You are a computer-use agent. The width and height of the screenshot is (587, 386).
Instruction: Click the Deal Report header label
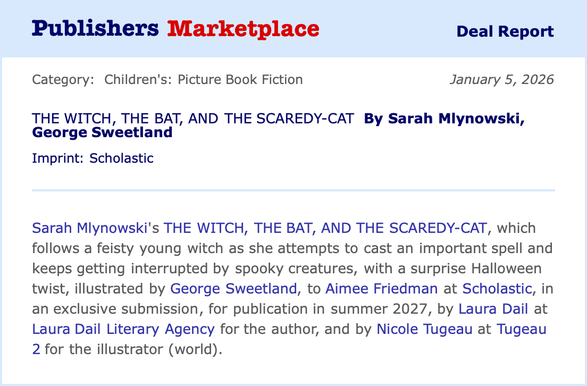[505, 31]
